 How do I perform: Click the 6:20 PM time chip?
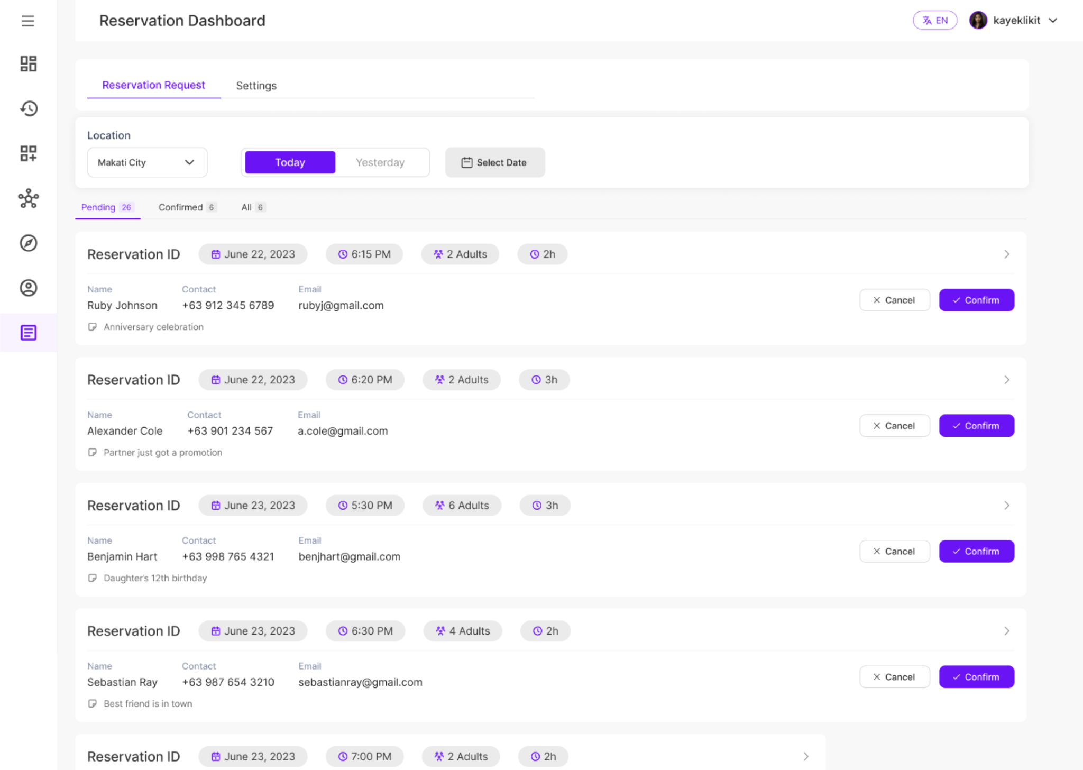365,380
